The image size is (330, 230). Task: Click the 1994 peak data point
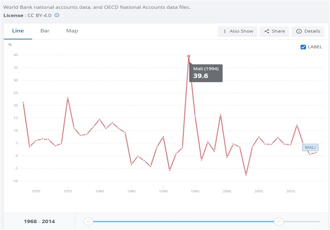[189, 56]
